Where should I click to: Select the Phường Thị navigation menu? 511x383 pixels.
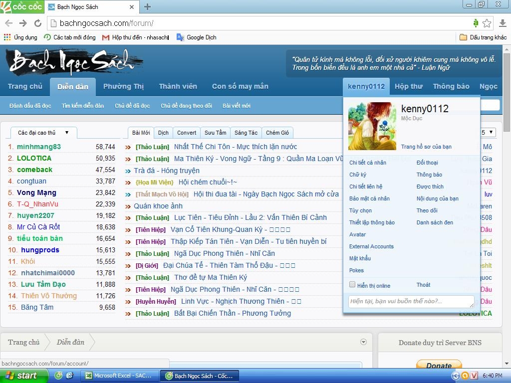click(123, 86)
